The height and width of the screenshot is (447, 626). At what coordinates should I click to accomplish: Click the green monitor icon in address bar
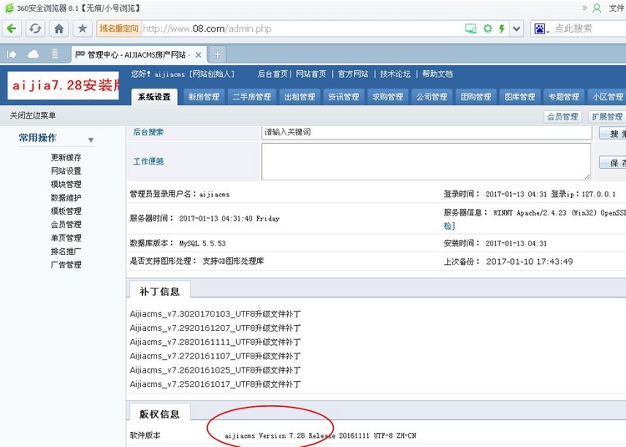tap(471, 28)
